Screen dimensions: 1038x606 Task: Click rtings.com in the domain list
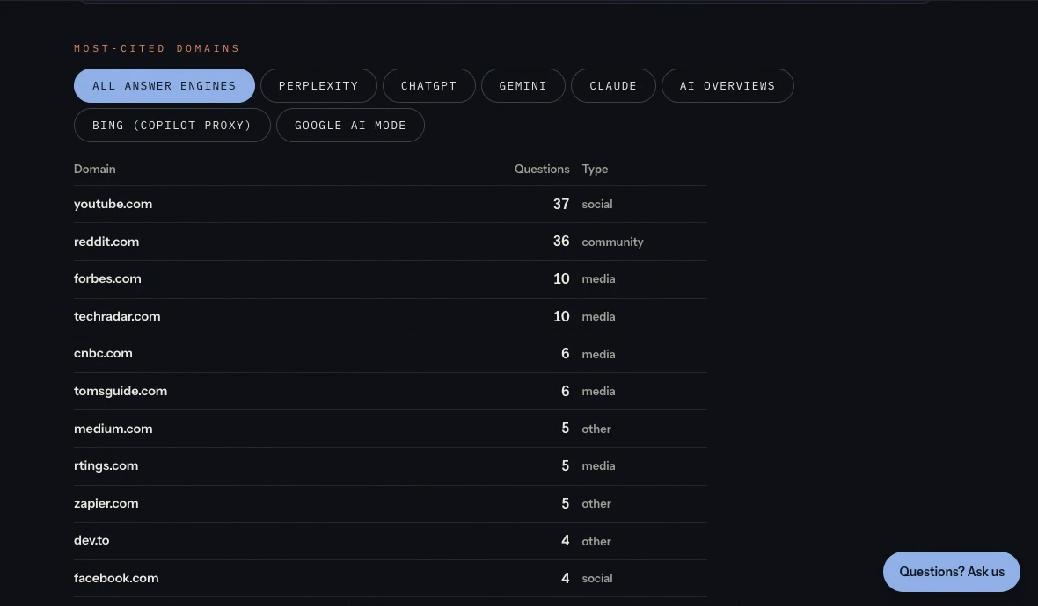(x=106, y=465)
